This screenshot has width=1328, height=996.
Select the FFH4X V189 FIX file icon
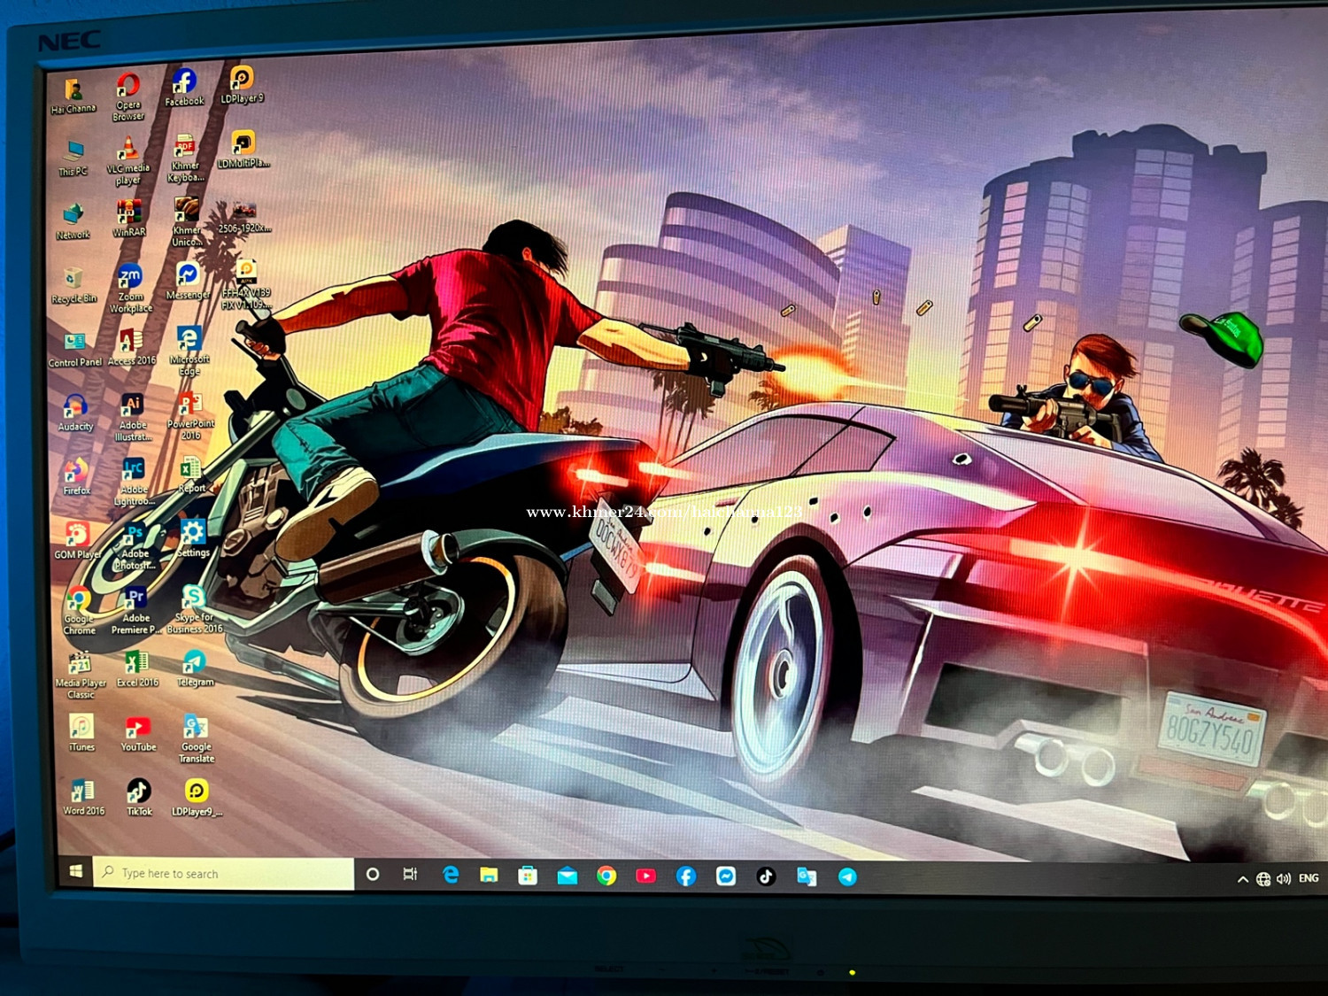coord(246,284)
